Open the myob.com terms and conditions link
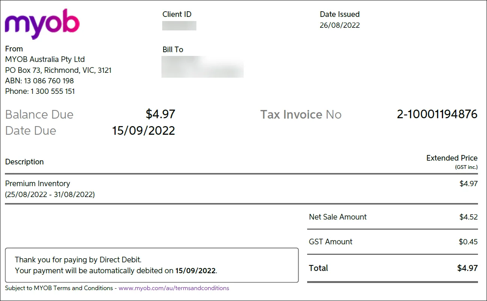Image resolution: width=487 pixels, height=301 pixels. 174,288
